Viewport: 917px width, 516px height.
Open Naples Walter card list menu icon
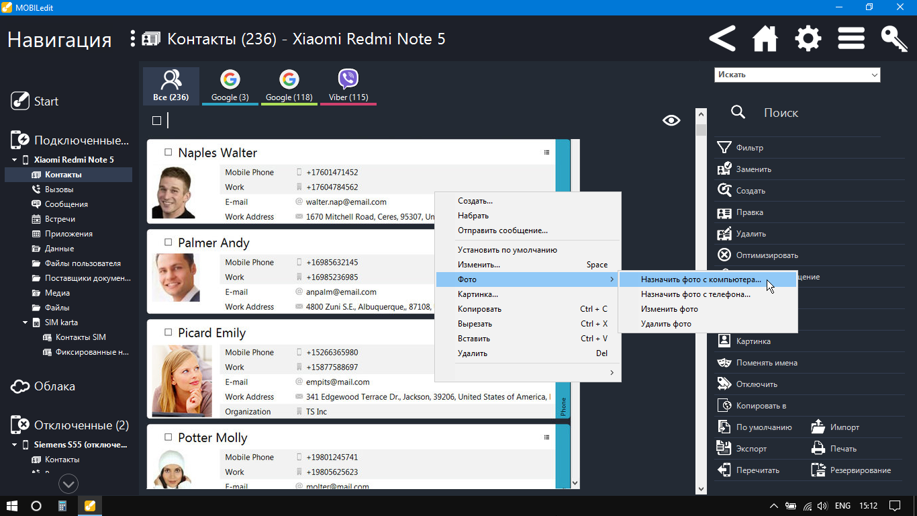[546, 153]
